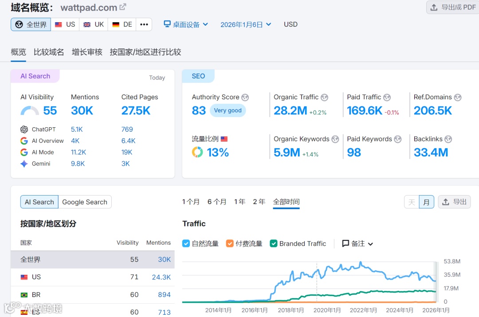Click the Gemini sparkle icon

tap(24, 164)
